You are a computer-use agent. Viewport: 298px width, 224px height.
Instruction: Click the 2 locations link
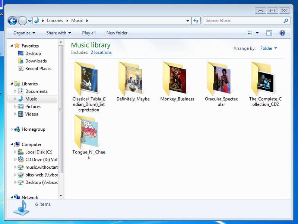101,52
